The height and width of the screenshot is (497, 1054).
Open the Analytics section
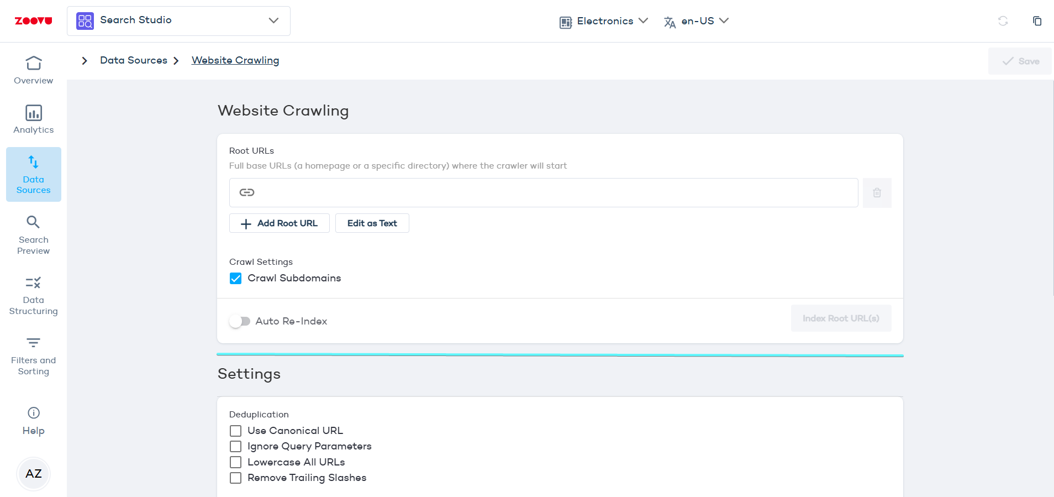click(x=33, y=119)
